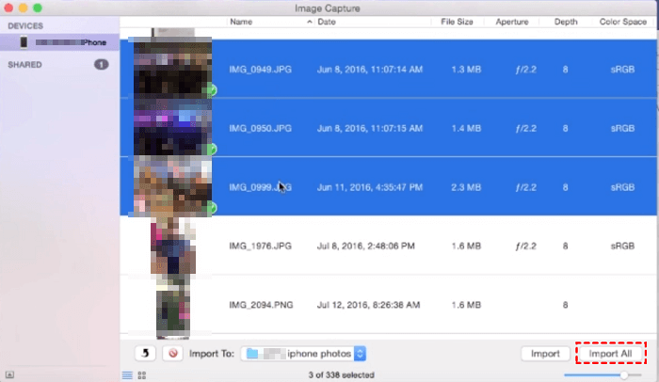Click date Jul 12, 2016, 8:26:38 AM
The height and width of the screenshot is (382, 659).
(368, 305)
